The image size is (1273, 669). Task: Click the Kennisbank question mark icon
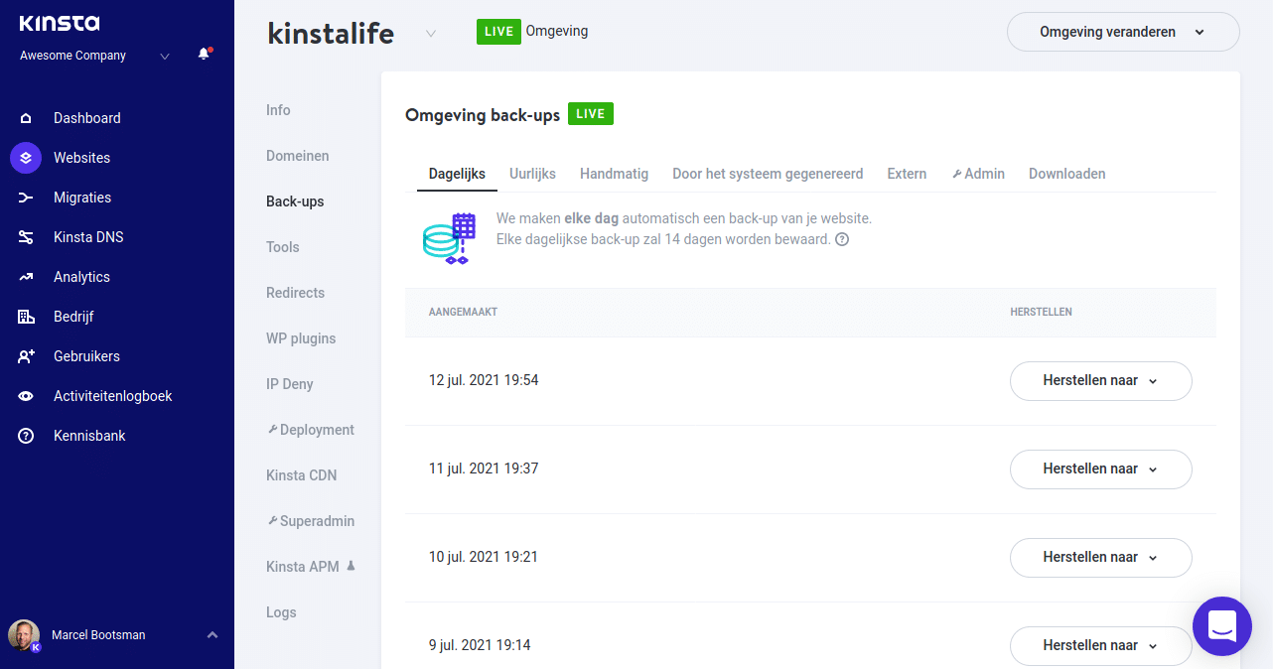[26, 436]
